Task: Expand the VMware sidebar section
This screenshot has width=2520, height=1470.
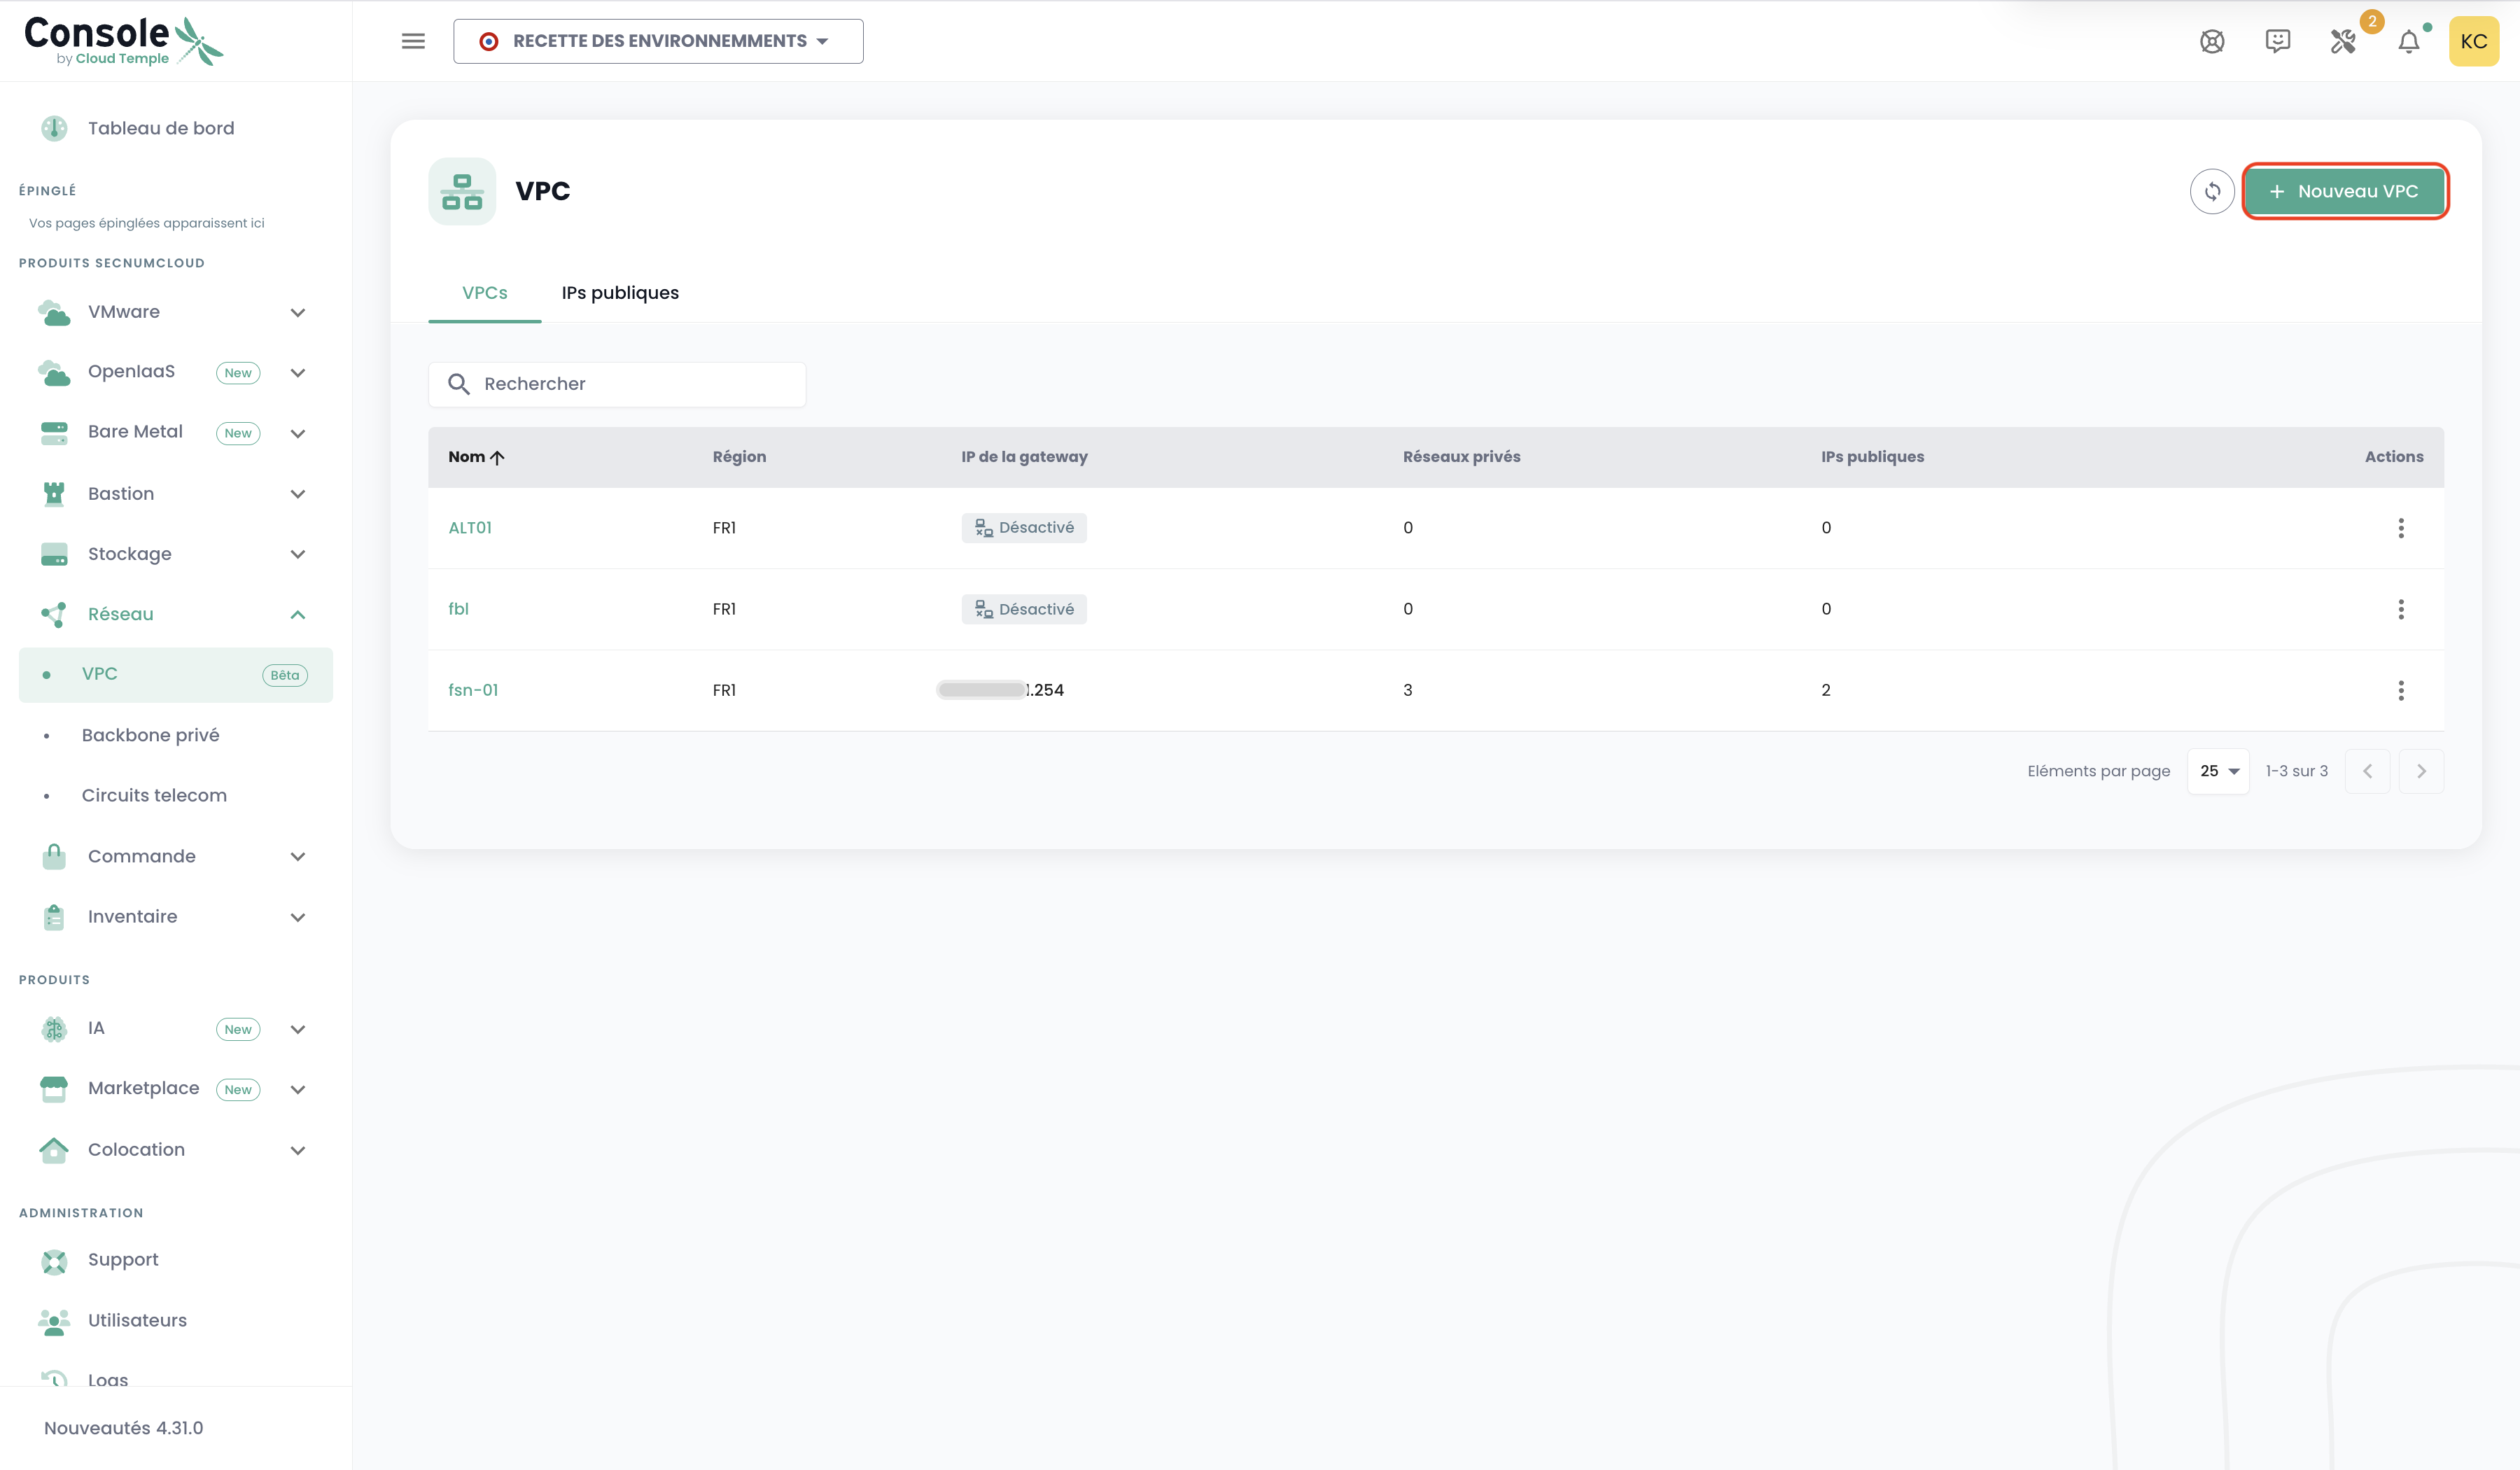Action: tap(298, 312)
